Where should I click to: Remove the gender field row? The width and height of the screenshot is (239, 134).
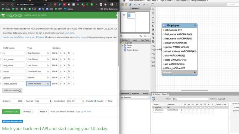[x=74, y=78]
